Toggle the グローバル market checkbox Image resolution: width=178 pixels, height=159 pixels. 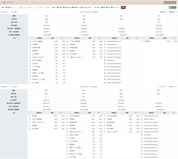pos(113,7)
